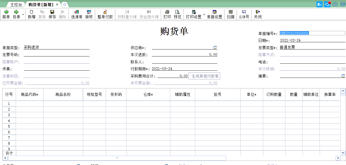
Task: Click the S/N号 serial number icon
Action: click(x=244, y=14)
